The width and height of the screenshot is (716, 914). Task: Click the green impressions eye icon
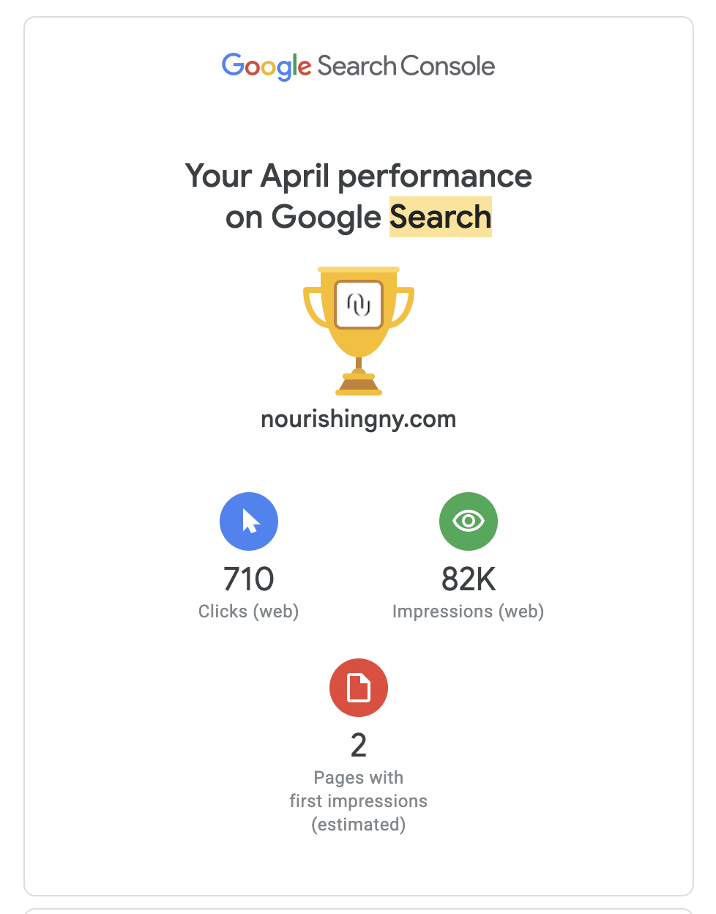pyautogui.click(x=469, y=521)
